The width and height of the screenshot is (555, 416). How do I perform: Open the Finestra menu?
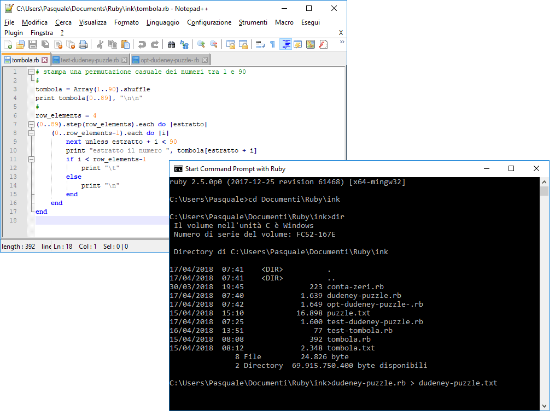pyautogui.click(x=42, y=33)
